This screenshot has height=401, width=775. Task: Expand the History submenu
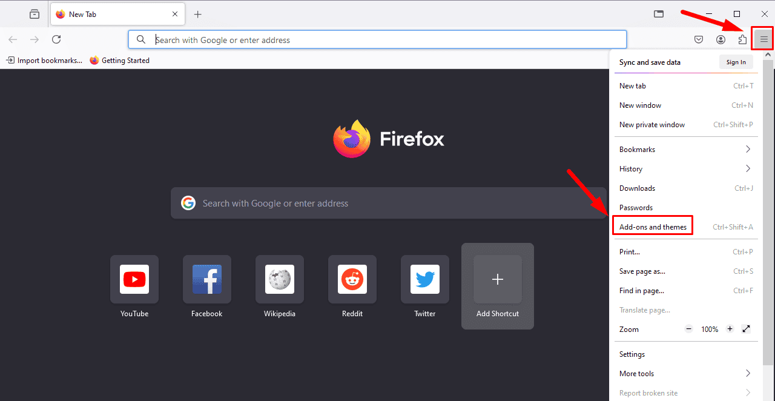684,169
